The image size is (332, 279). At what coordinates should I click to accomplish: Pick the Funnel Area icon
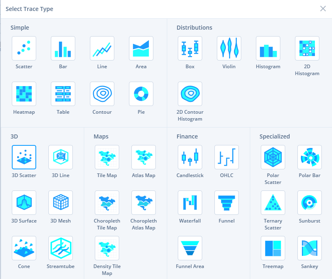tap(190, 248)
